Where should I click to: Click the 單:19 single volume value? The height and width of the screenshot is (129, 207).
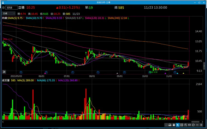coord(89,8)
